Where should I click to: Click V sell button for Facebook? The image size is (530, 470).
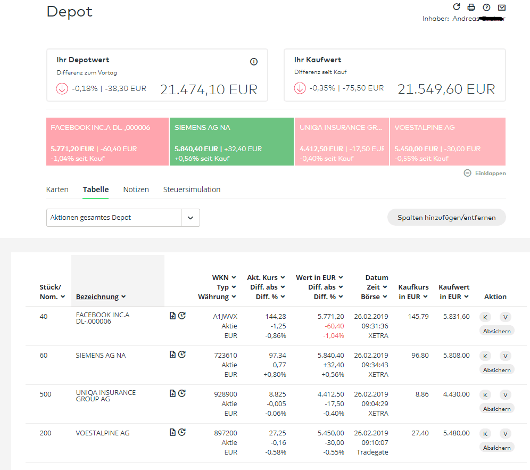(506, 317)
